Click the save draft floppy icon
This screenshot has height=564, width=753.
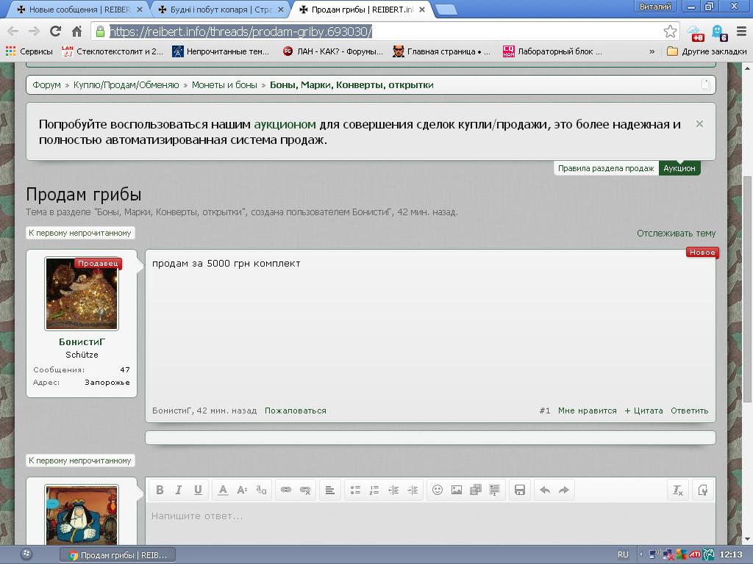pyautogui.click(x=520, y=490)
